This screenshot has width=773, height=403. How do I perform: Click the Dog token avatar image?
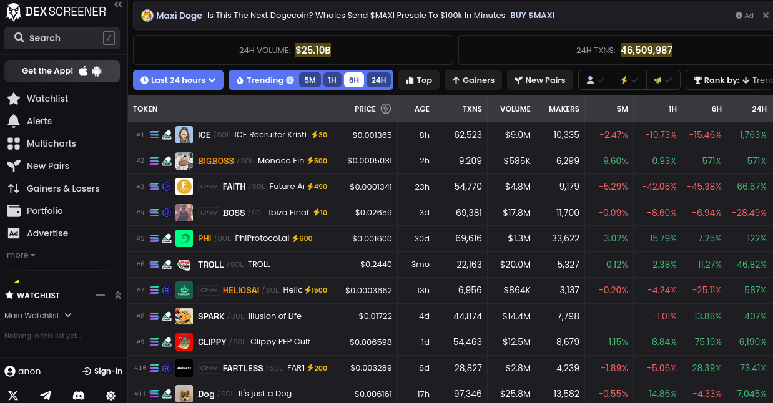click(184, 394)
